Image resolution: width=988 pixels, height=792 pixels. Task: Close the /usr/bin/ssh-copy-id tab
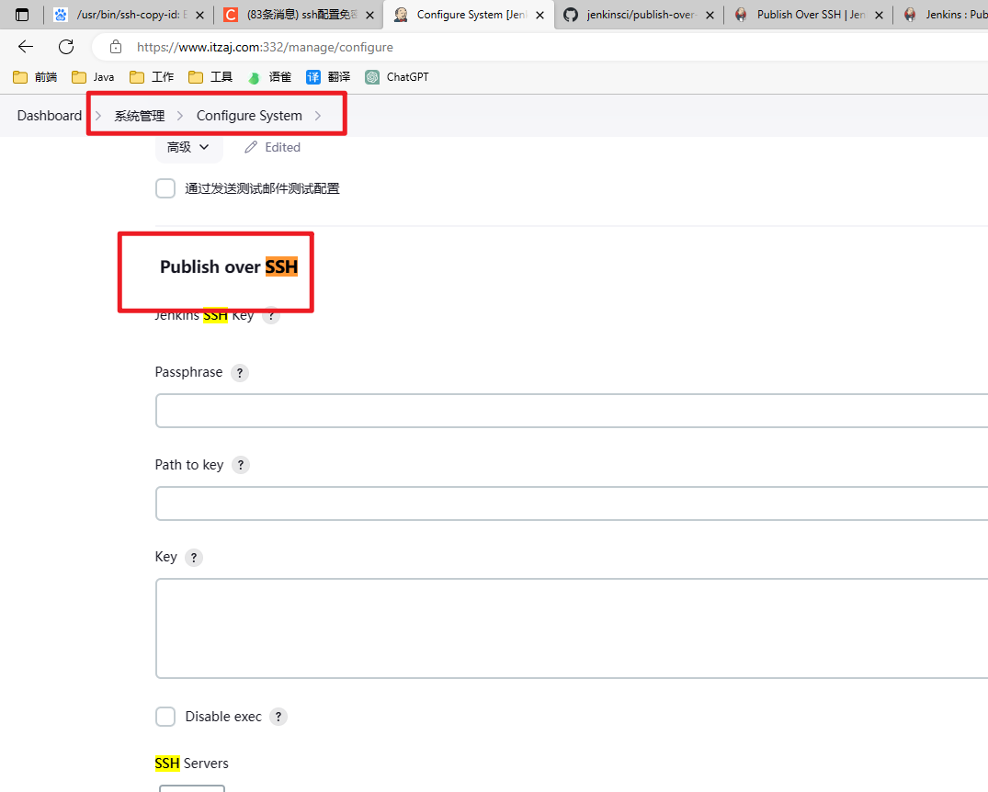[199, 15]
